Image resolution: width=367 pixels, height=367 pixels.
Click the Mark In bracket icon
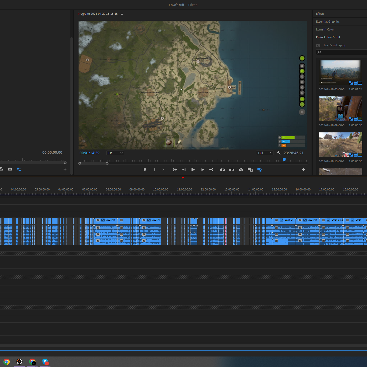click(154, 170)
